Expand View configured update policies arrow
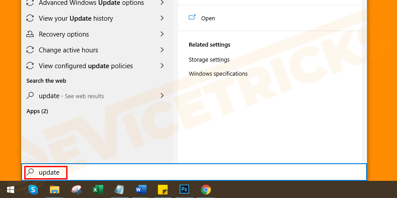Image resolution: width=397 pixels, height=198 pixels. pos(162,66)
